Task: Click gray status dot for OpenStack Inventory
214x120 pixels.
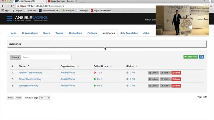Action: (x=127, y=79)
